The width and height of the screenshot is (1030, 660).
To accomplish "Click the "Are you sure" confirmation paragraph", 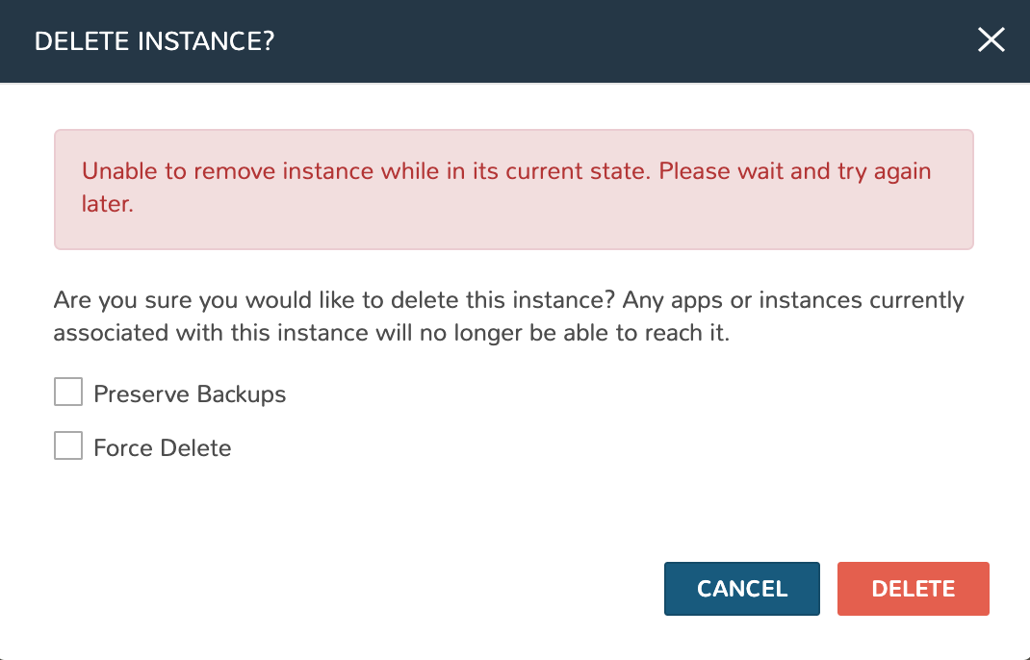I will (x=508, y=317).
